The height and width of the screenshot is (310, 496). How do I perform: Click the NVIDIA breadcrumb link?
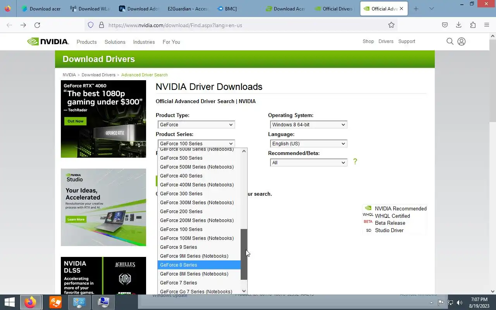coord(69,75)
